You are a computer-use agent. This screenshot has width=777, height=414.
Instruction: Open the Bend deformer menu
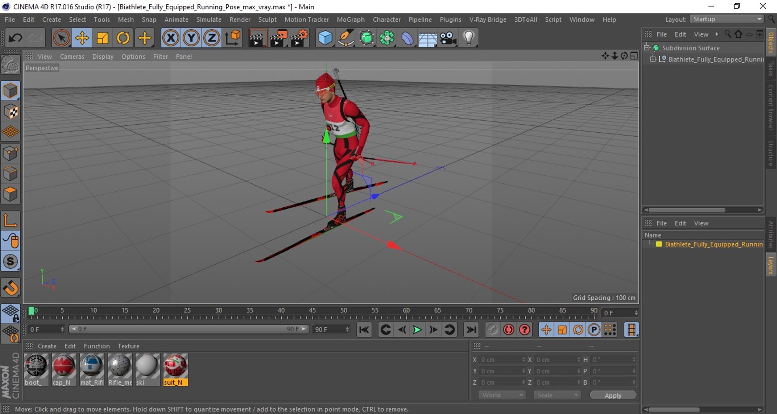click(408, 38)
